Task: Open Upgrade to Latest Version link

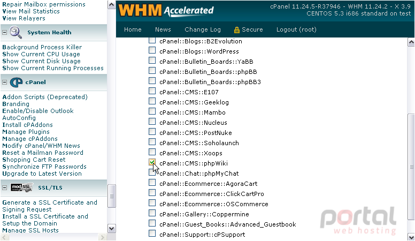Action: click(x=42, y=174)
